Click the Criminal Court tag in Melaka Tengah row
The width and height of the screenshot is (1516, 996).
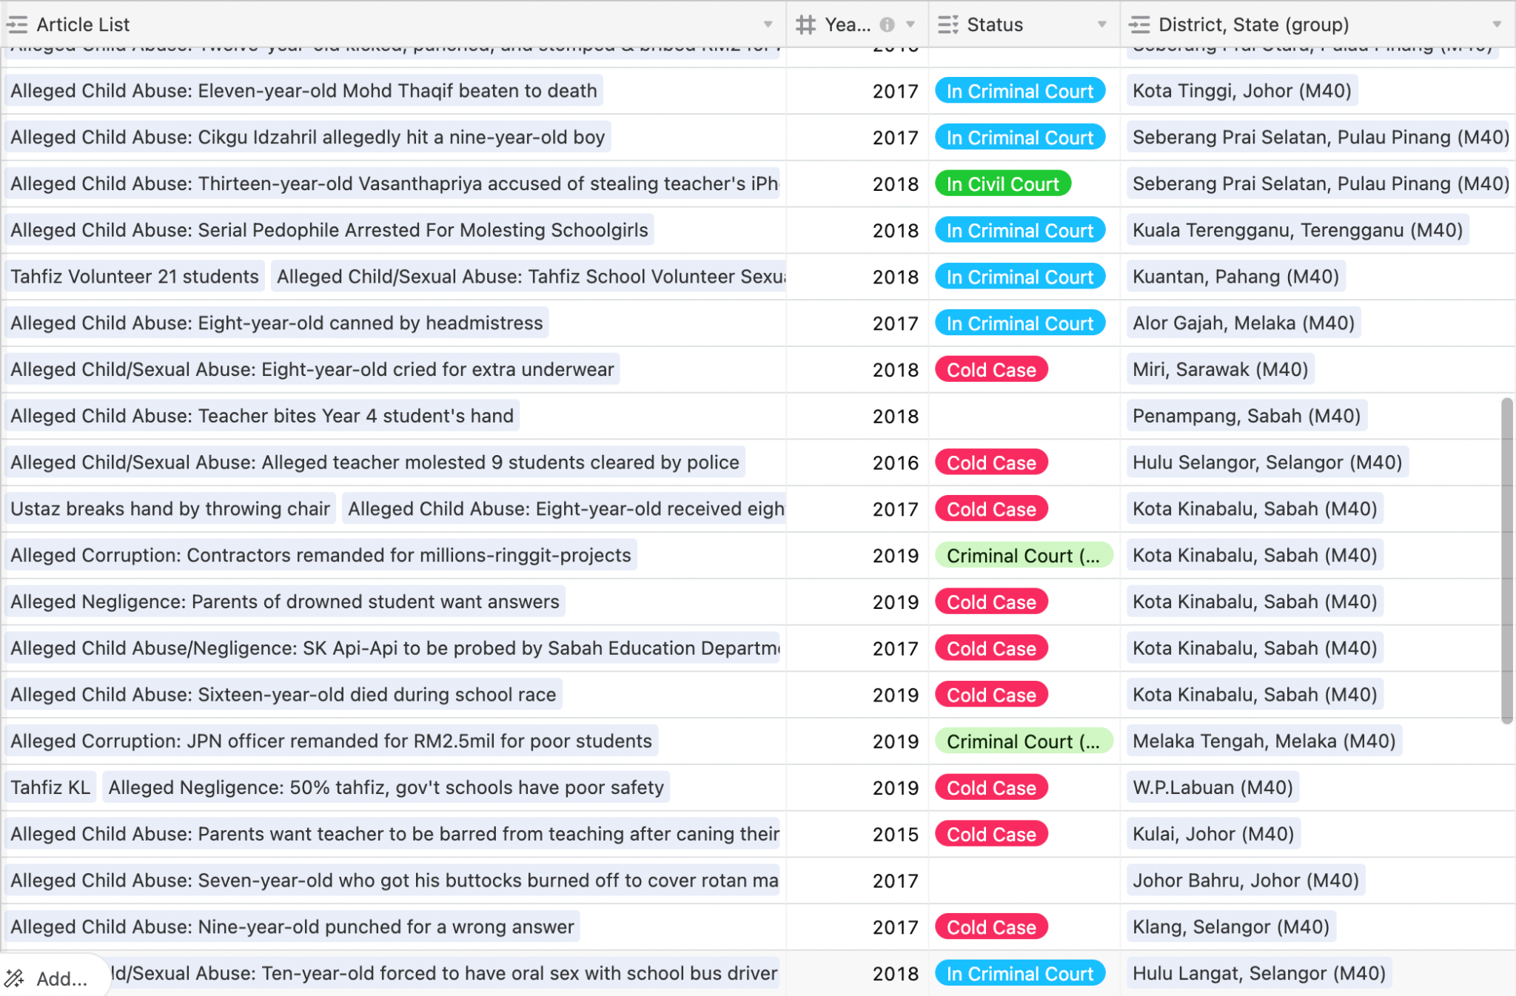(x=1023, y=741)
